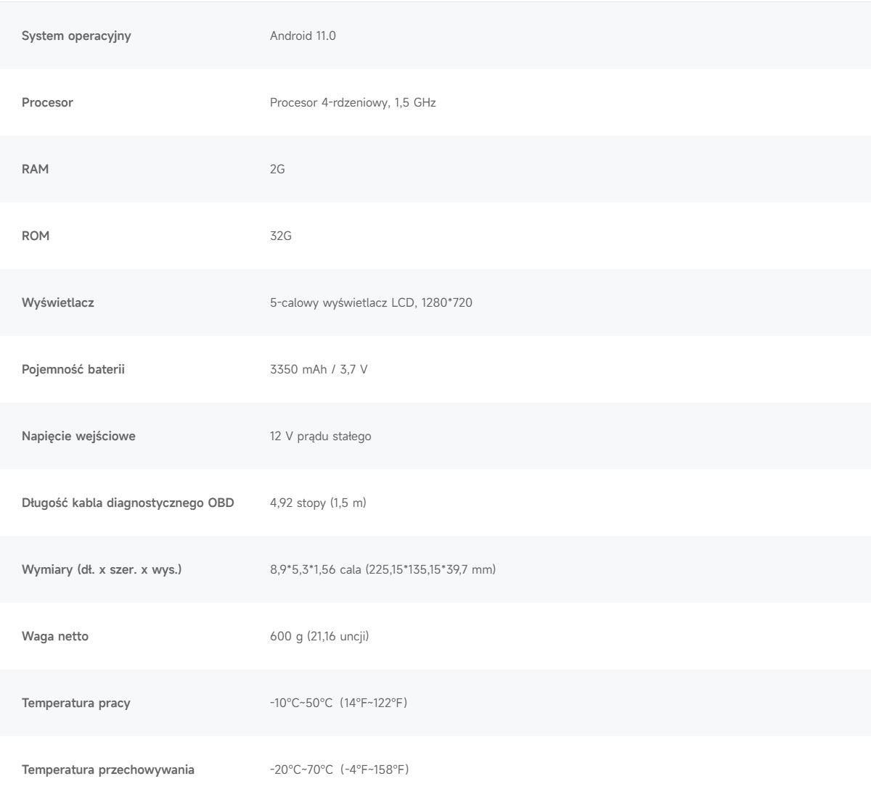Click the Wymiary (dł. x szer. x wys.) label
Screen dimensions: 871x805
coord(102,569)
